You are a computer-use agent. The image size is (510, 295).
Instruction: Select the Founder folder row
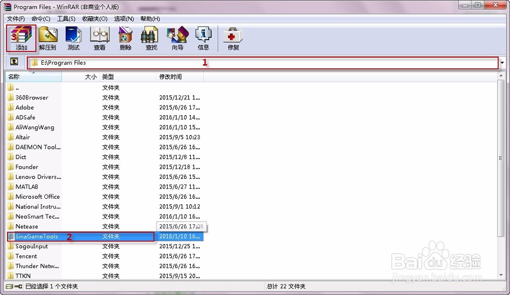[x=104, y=167]
